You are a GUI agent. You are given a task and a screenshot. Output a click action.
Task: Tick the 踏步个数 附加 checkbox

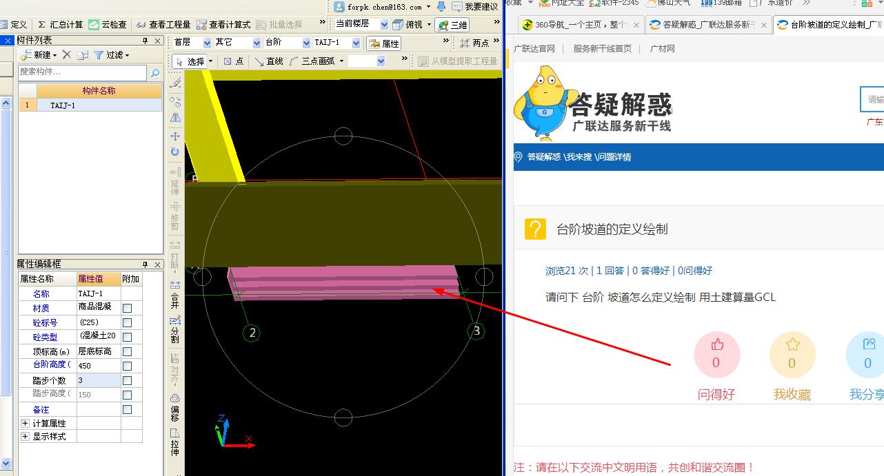[x=127, y=380]
